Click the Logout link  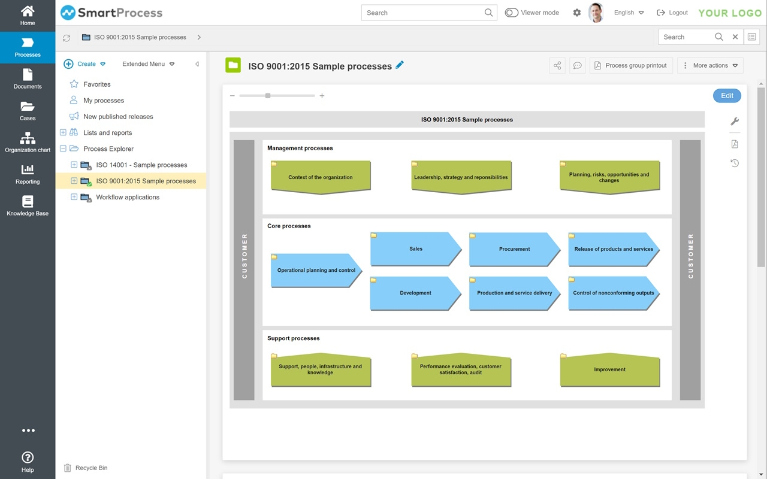tap(672, 13)
